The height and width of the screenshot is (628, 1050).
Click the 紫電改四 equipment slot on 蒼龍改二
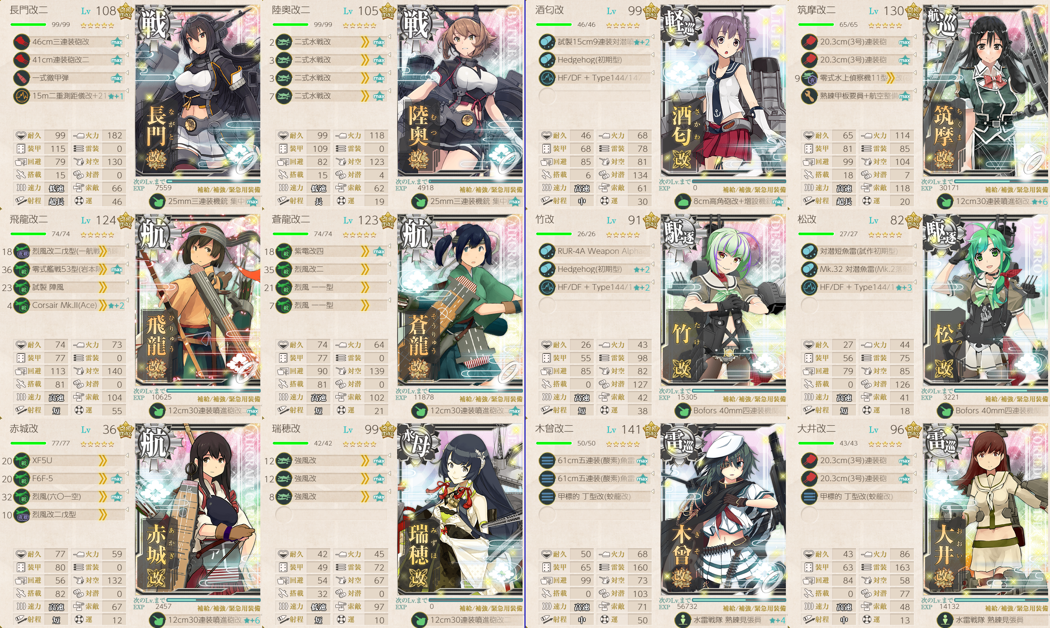(331, 252)
